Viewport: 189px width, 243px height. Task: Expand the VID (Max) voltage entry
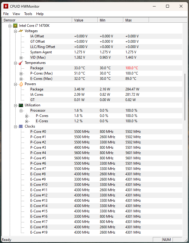(x=21, y=57)
